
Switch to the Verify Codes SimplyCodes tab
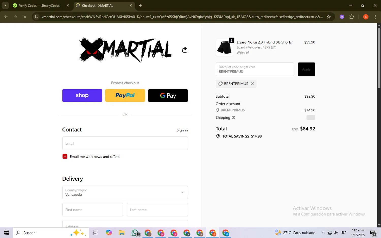pos(39,5)
